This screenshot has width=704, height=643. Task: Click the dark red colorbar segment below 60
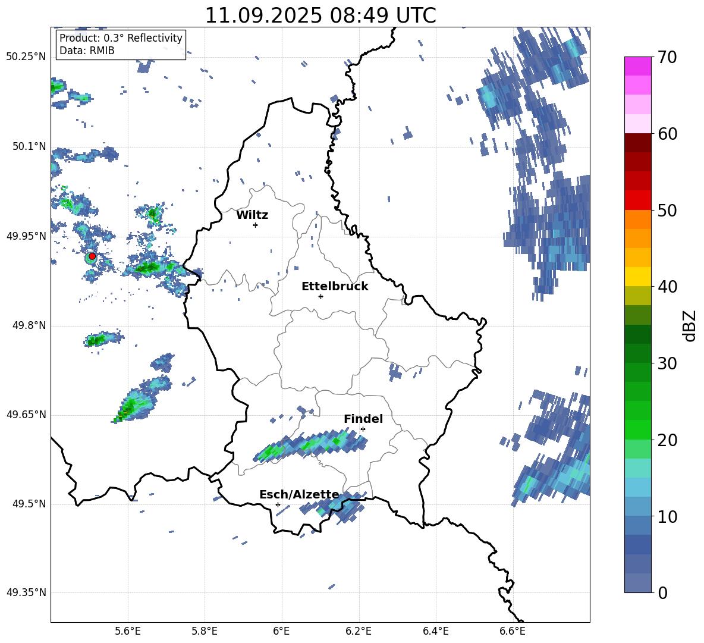point(638,143)
